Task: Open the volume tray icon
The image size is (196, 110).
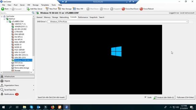Action: (178, 107)
